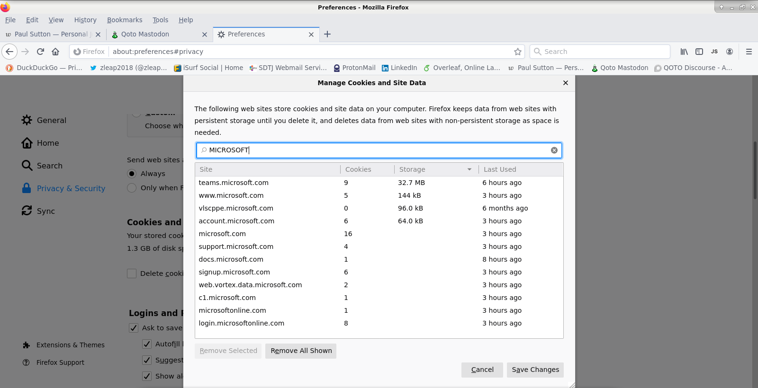Click Save Changes
The height and width of the screenshot is (388, 758).
click(x=535, y=370)
